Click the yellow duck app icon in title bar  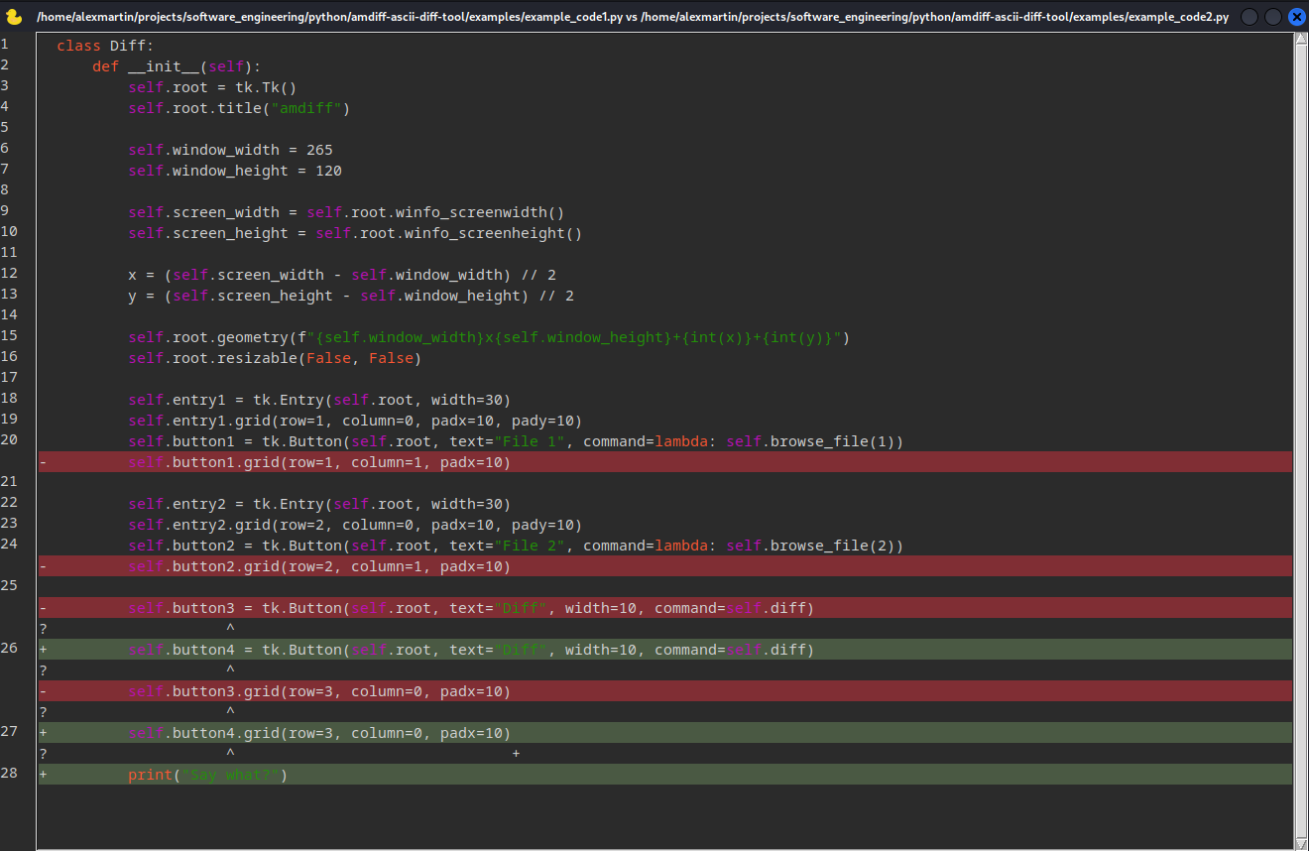[14, 17]
